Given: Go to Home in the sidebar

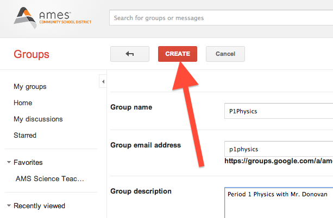Looking at the screenshot, I should (23, 103).
